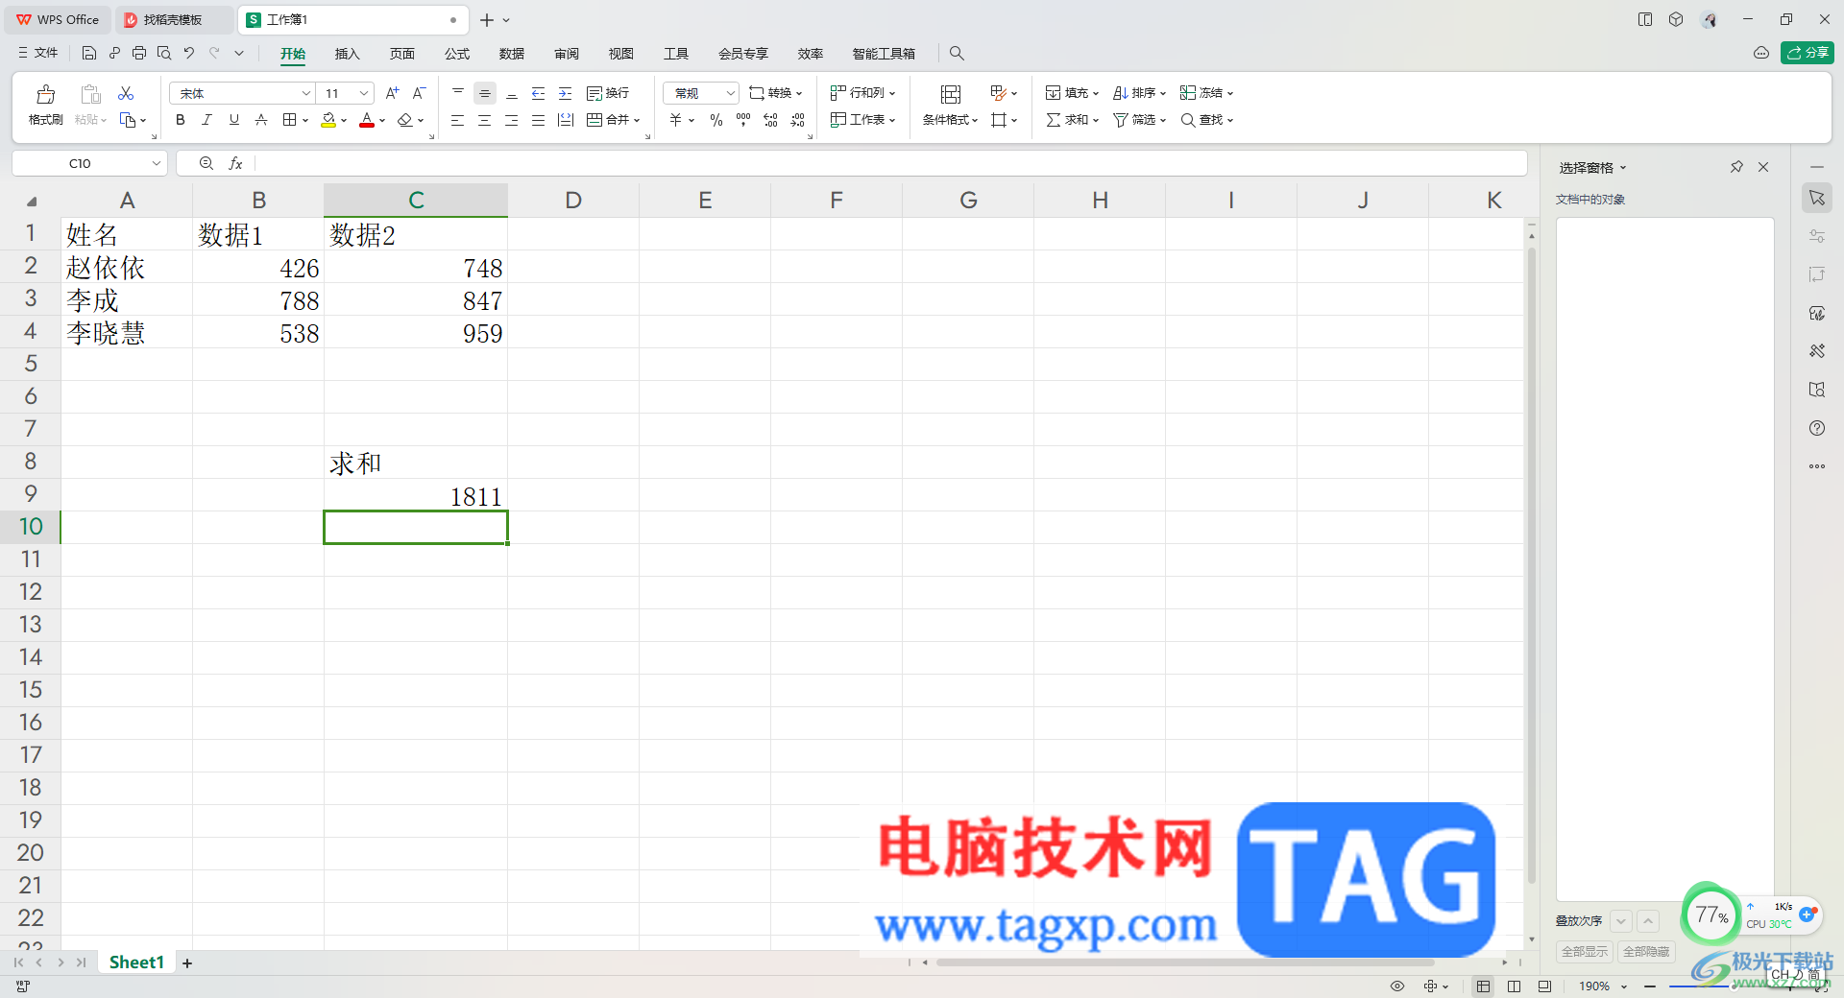Apply the yellow fill color
The height and width of the screenshot is (998, 1844).
click(328, 120)
